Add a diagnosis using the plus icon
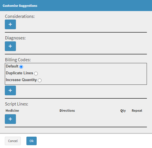 [11, 46]
